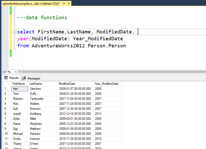
Task: Click the 'Year_ModifiedDate' alias in the query
Action: (98, 39)
